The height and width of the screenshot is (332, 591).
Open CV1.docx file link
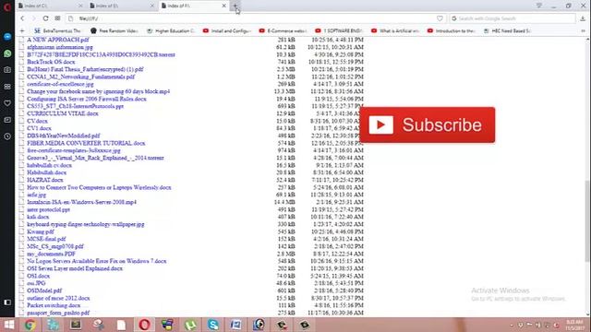point(39,128)
